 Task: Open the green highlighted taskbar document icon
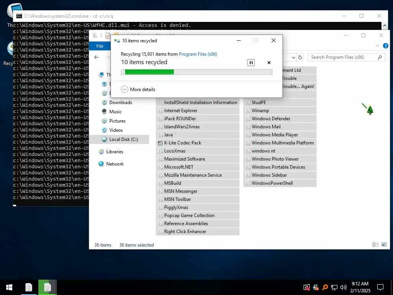[47, 287]
